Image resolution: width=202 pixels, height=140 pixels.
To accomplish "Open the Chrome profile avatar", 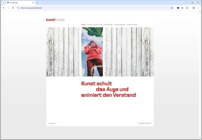I will (194, 8).
